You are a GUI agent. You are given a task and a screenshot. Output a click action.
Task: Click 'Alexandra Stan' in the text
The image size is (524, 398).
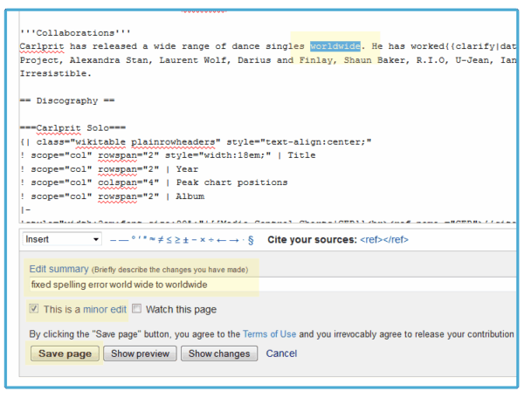click(x=110, y=60)
